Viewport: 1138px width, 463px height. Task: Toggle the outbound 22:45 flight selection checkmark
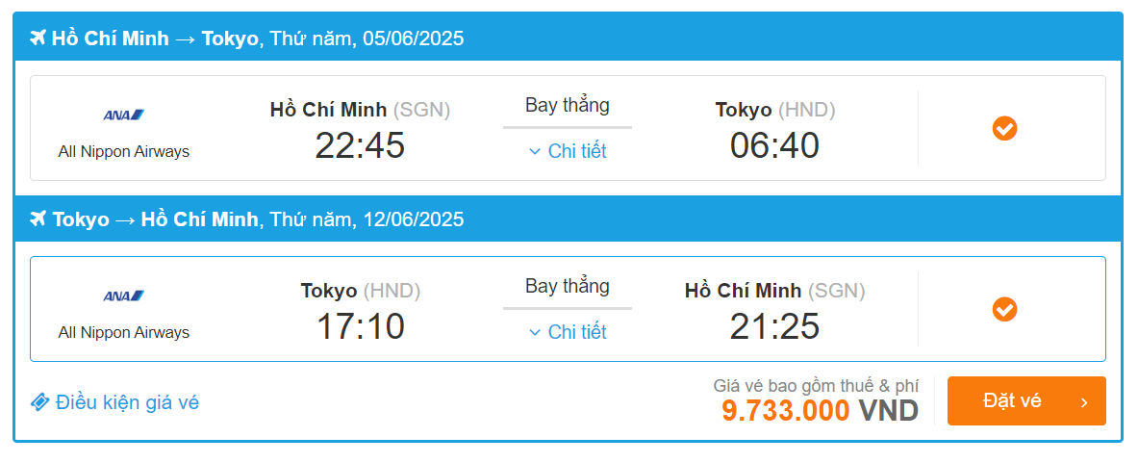pos(1004,128)
